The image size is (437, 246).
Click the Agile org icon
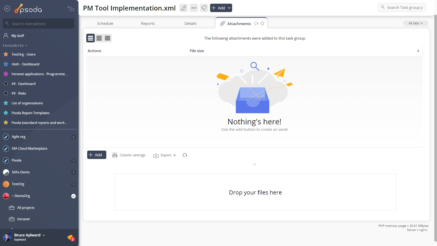pos(6,137)
